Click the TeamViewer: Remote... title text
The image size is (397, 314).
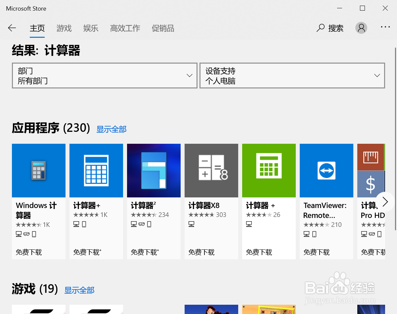325,210
